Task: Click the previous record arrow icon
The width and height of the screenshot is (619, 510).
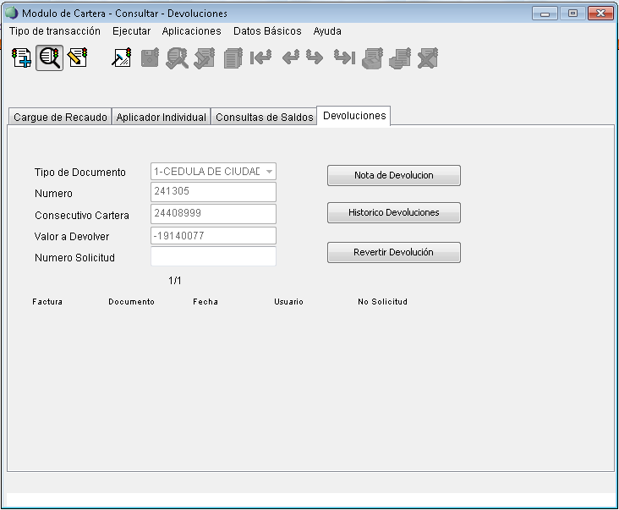Action: (290, 58)
